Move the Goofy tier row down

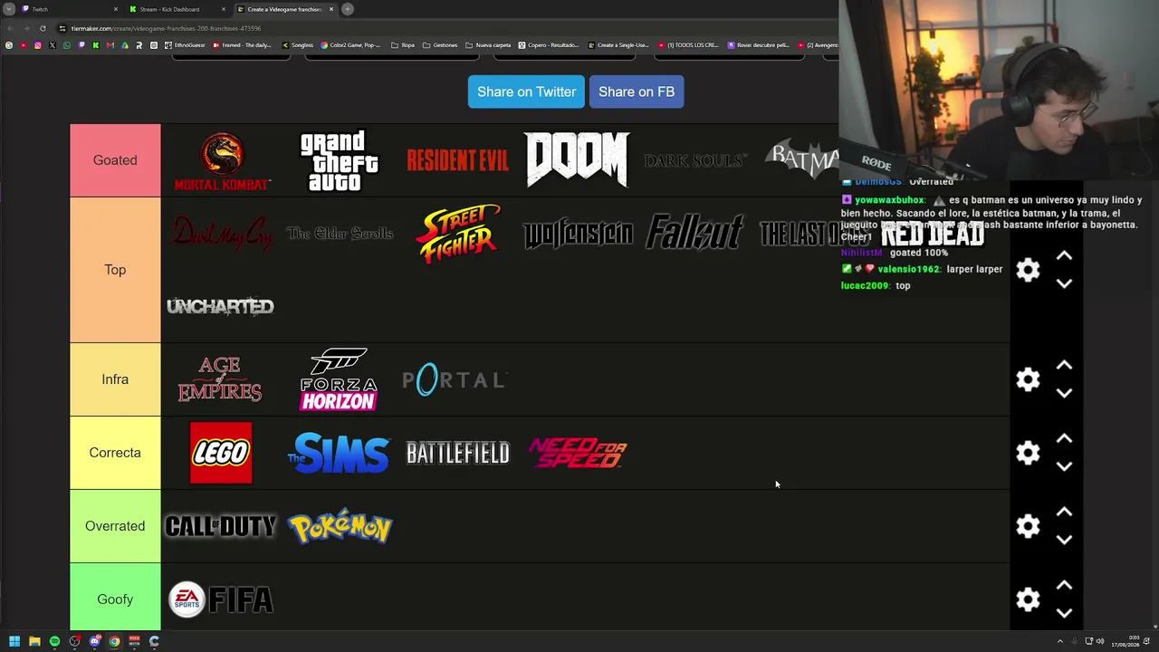tap(1064, 613)
